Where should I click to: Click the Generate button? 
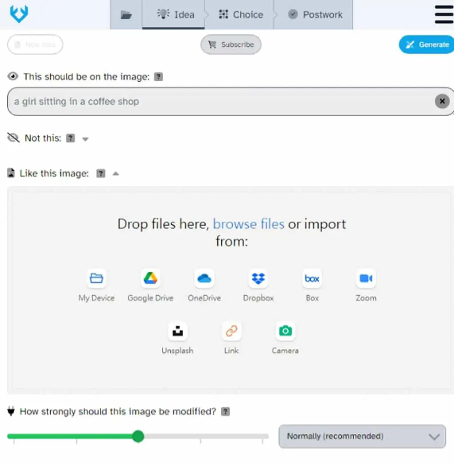[x=427, y=45]
